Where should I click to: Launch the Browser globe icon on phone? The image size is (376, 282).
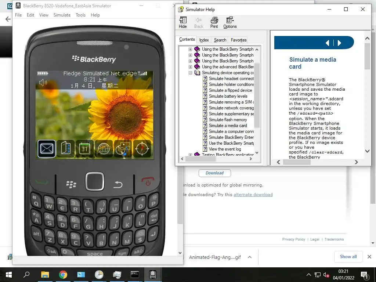point(104,149)
